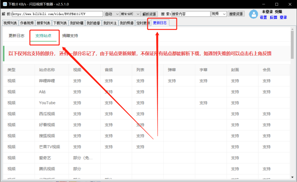
Task: Click the app icon in title bar
Action: (5, 4)
